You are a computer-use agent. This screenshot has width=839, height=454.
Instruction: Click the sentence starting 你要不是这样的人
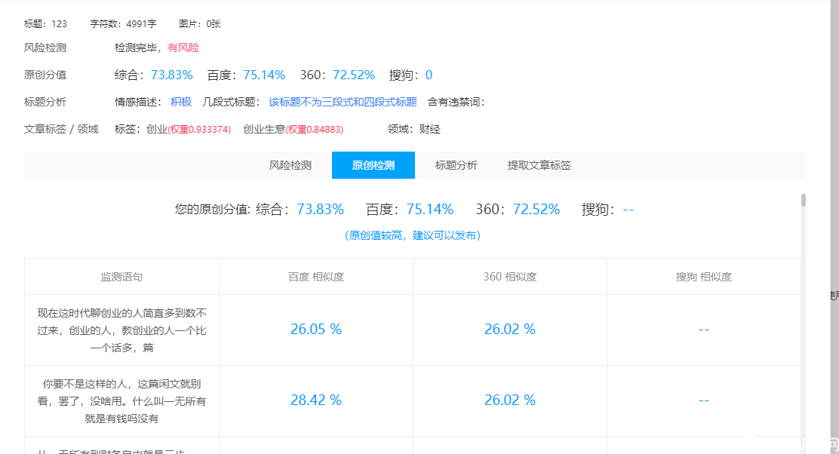(x=121, y=401)
